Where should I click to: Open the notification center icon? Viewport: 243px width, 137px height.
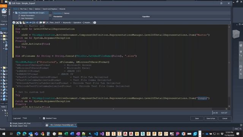[x=238, y=134]
